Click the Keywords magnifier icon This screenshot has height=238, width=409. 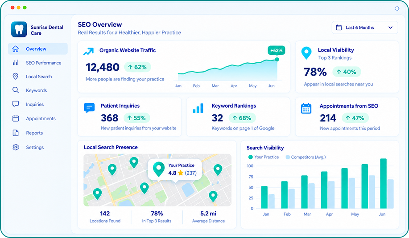16,90
